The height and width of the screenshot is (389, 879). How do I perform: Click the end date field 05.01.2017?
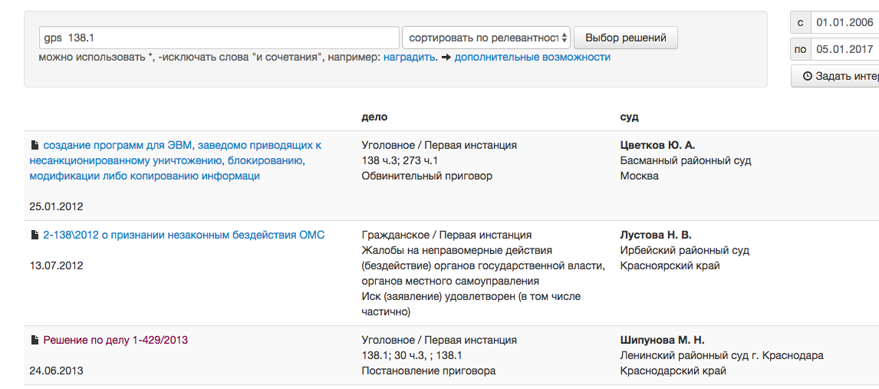click(x=844, y=49)
